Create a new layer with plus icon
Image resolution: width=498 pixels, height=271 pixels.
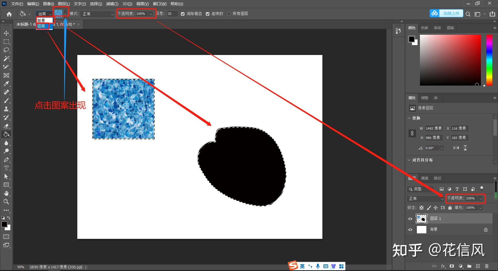click(x=478, y=266)
